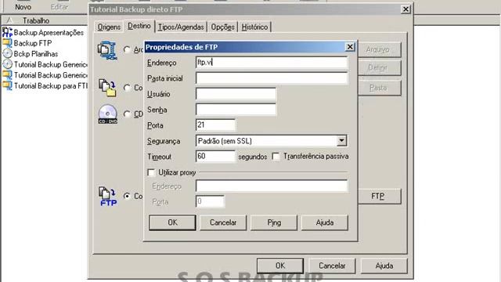The image size is (501, 282).
Task: Click the copy to folder destination icon
Action: [107, 88]
